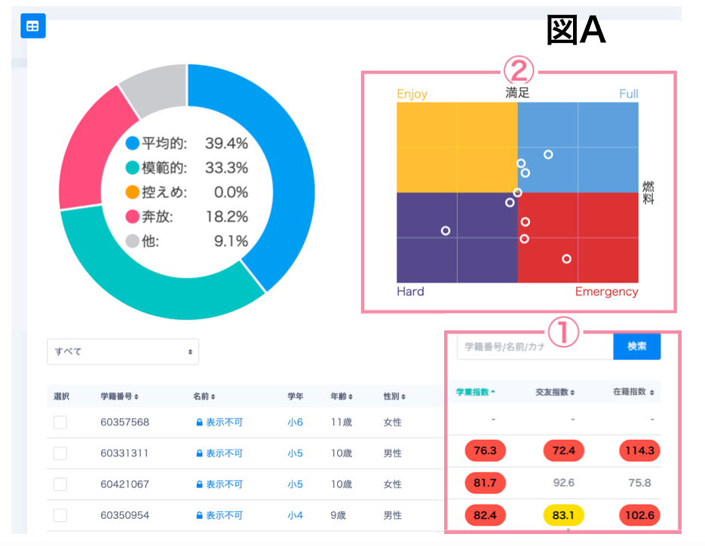Click the 検索 search button
705x546 pixels.
636,346
